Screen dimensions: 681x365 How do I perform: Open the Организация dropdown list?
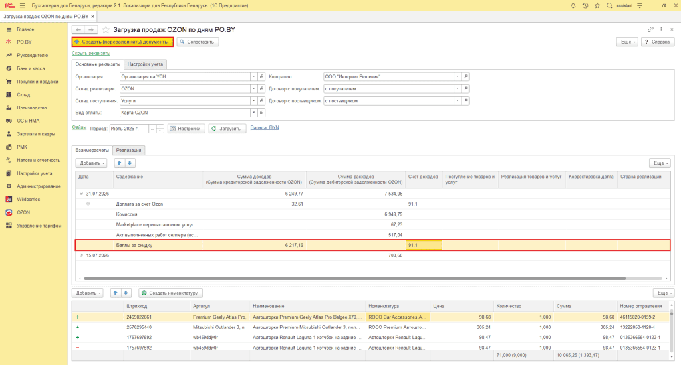point(253,77)
